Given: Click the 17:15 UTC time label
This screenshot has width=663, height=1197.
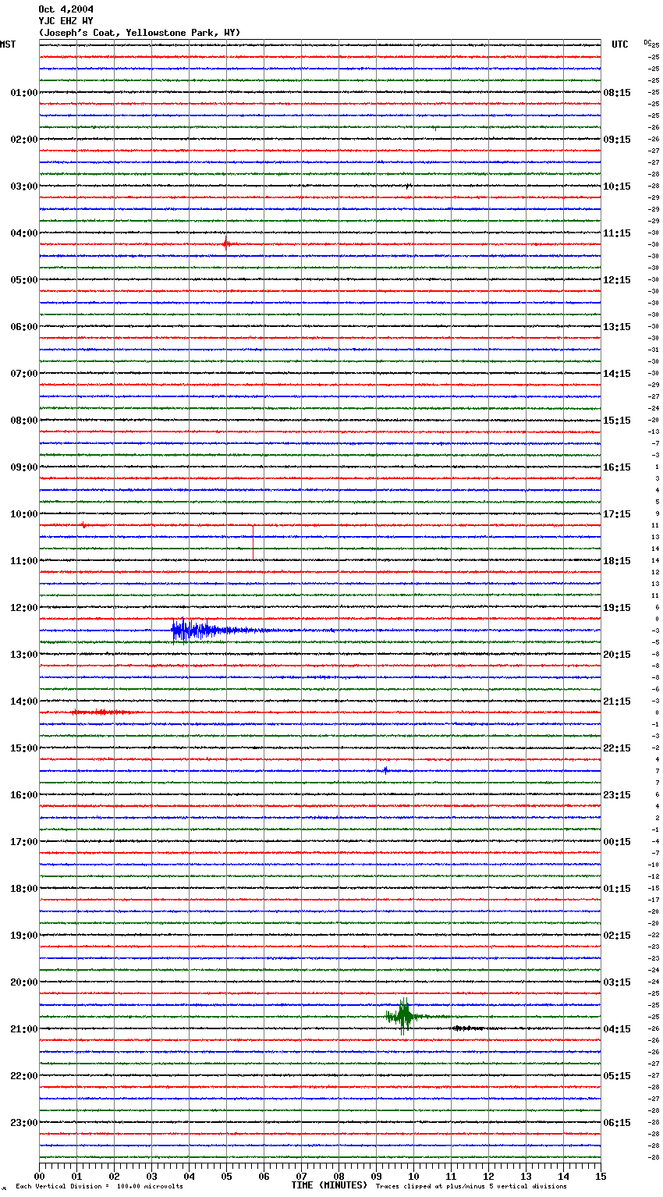Looking at the screenshot, I should tap(617, 514).
